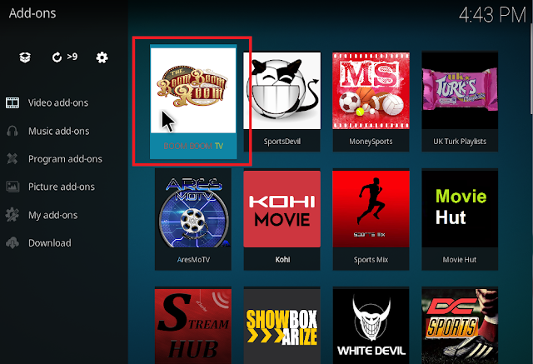The width and height of the screenshot is (533, 364).
Task: Click the Add-ons heading text
Action: [32, 13]
